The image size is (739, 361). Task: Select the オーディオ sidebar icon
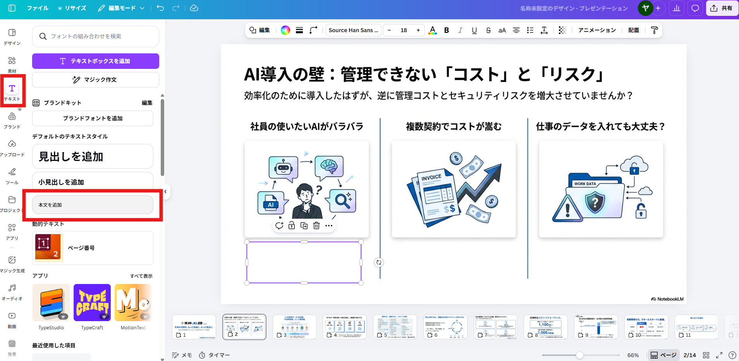(12, 291)
